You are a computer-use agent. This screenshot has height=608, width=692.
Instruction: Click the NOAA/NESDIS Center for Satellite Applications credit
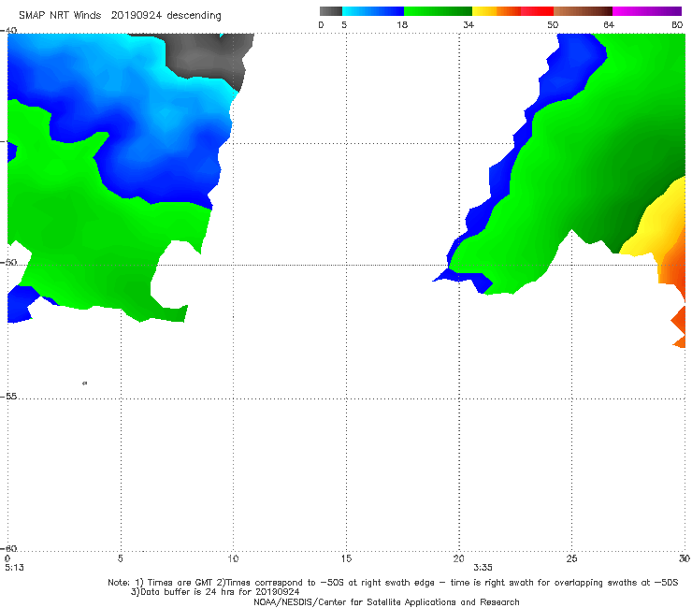(x=386, y=602)
